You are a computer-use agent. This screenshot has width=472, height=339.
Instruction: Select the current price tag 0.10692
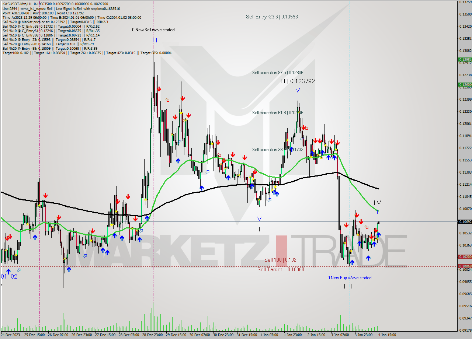point(465,221)
